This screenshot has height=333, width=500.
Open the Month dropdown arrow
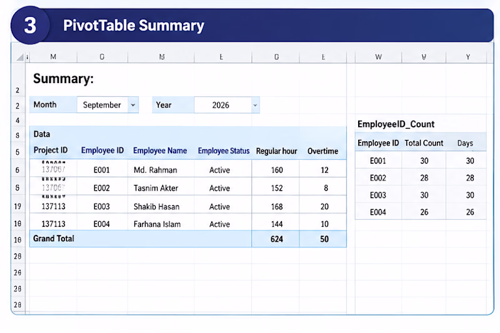[x=133, y=105]
